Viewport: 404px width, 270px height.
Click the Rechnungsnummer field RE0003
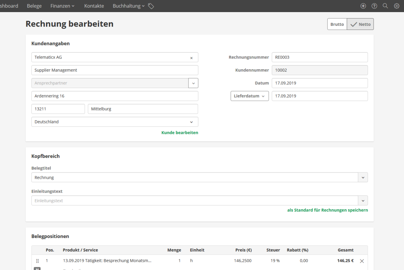320,57
